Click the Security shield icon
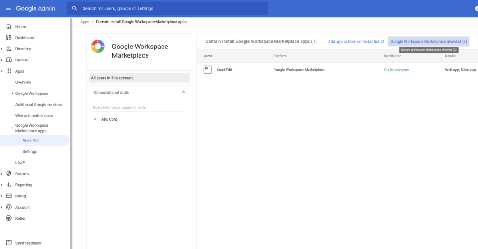Viewport: 478px width, 249px height. point(8,174)
